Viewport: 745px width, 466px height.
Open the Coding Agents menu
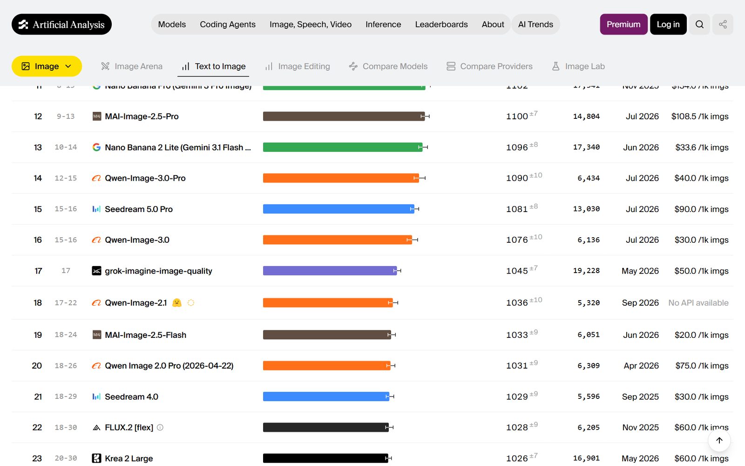click(x=228, y=24)
